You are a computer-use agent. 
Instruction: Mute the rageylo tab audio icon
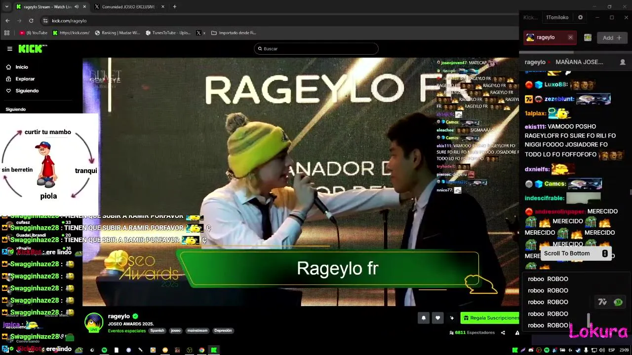[x=76, y=6]
